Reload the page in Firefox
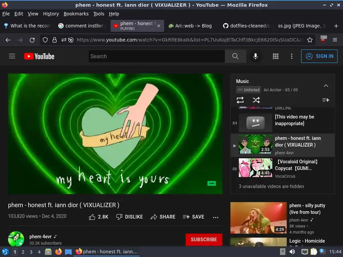 [x=32, y=40]
